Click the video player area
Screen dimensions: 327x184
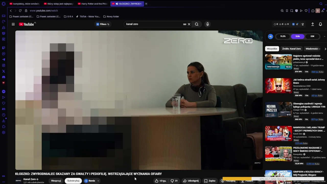(x=139, y=100)
